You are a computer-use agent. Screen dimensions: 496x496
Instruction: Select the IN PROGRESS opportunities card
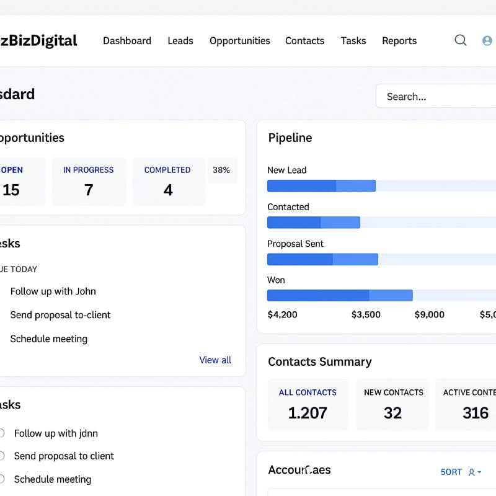tap(89, 181)
